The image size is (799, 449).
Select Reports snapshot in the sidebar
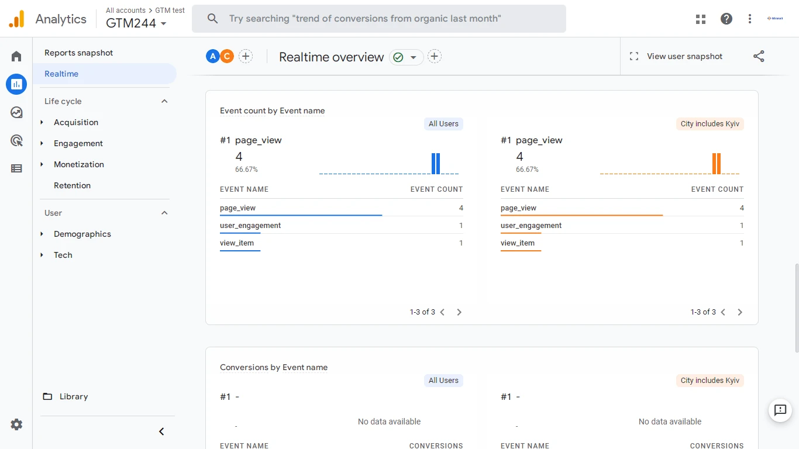(79, 53)
